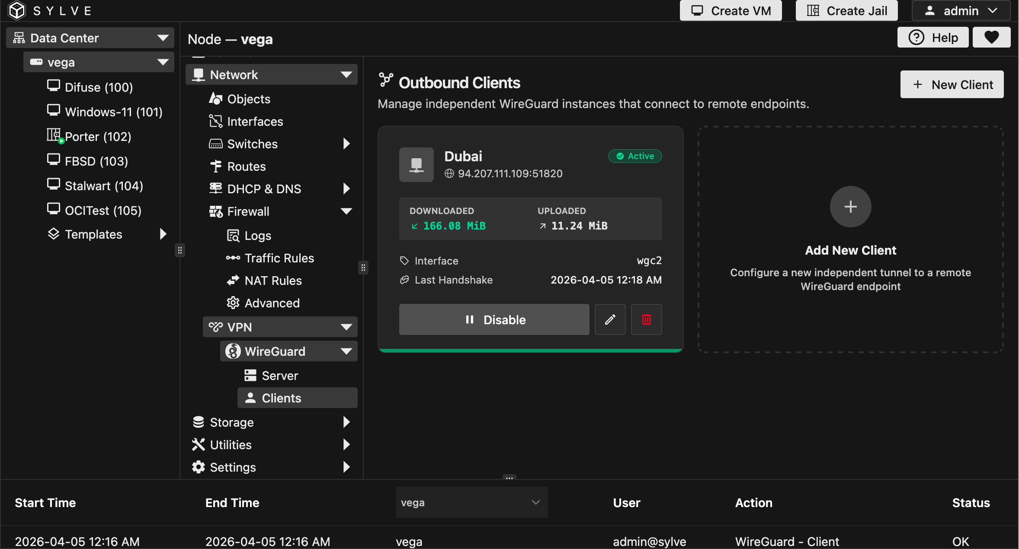The height and width of the screenshot is (549, 1019).
Task: Open NAT Rules page
Action: (x=273, y=281)
